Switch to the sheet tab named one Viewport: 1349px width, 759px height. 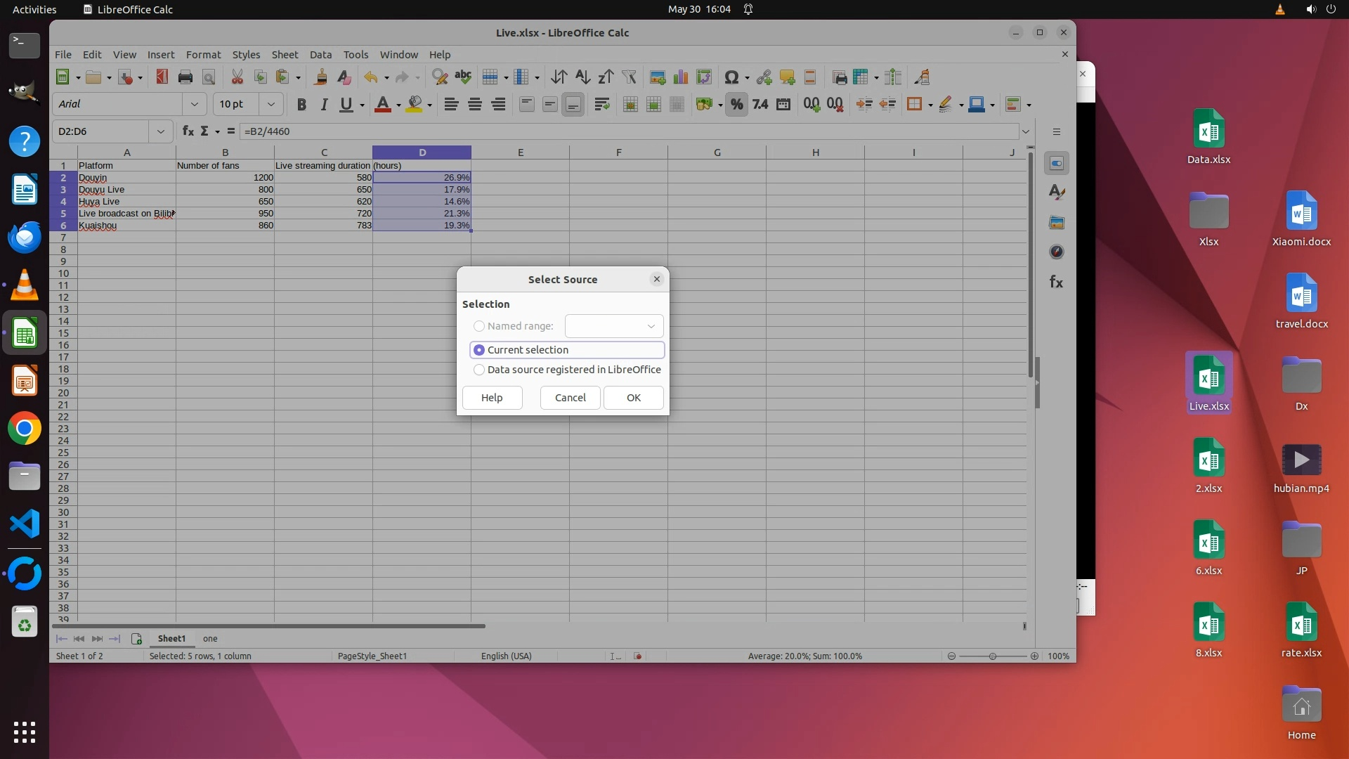tap(210, 639)
